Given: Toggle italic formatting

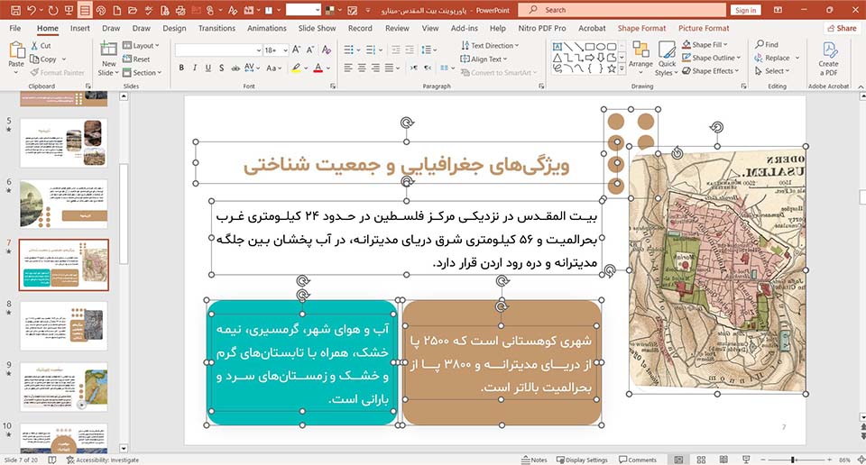Looking at the screenshot, I should [x=195, y=68].
